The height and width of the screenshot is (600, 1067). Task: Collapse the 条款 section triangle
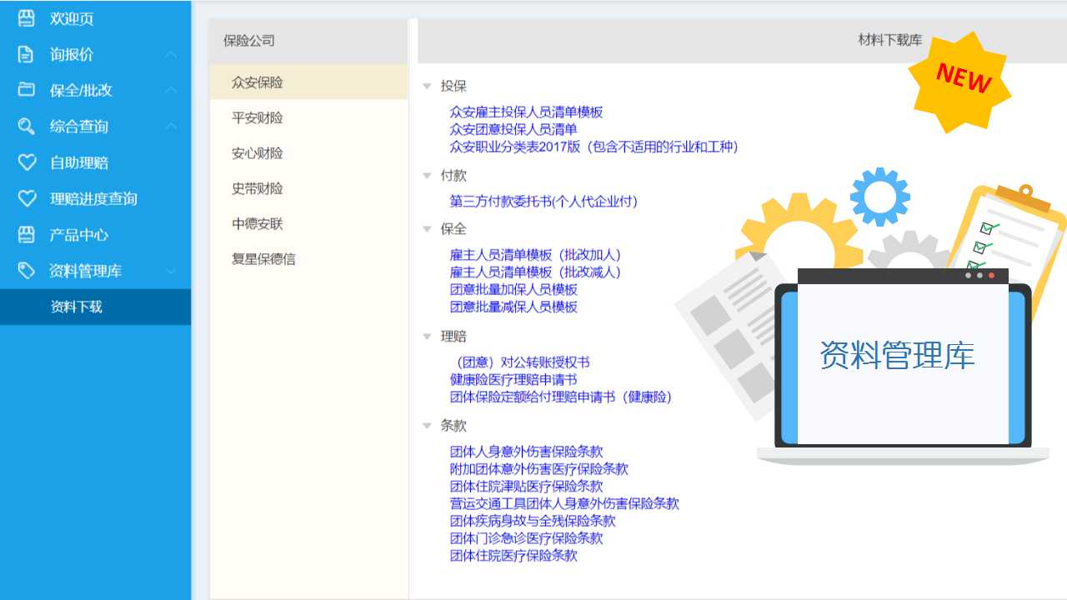[427, 426]
